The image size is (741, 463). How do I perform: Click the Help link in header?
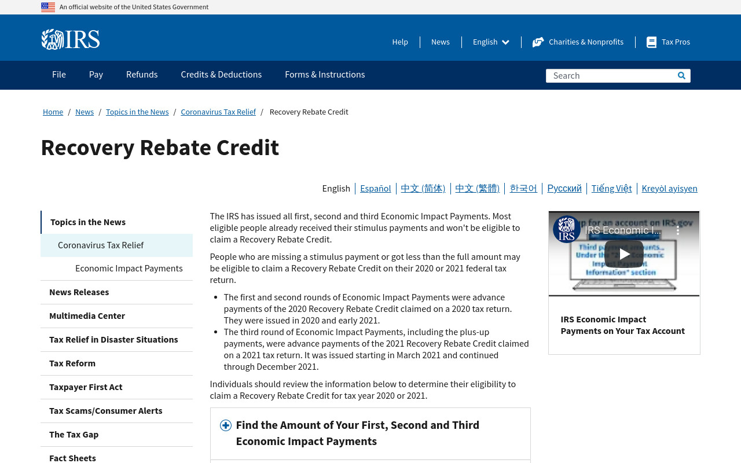point(400,42)
